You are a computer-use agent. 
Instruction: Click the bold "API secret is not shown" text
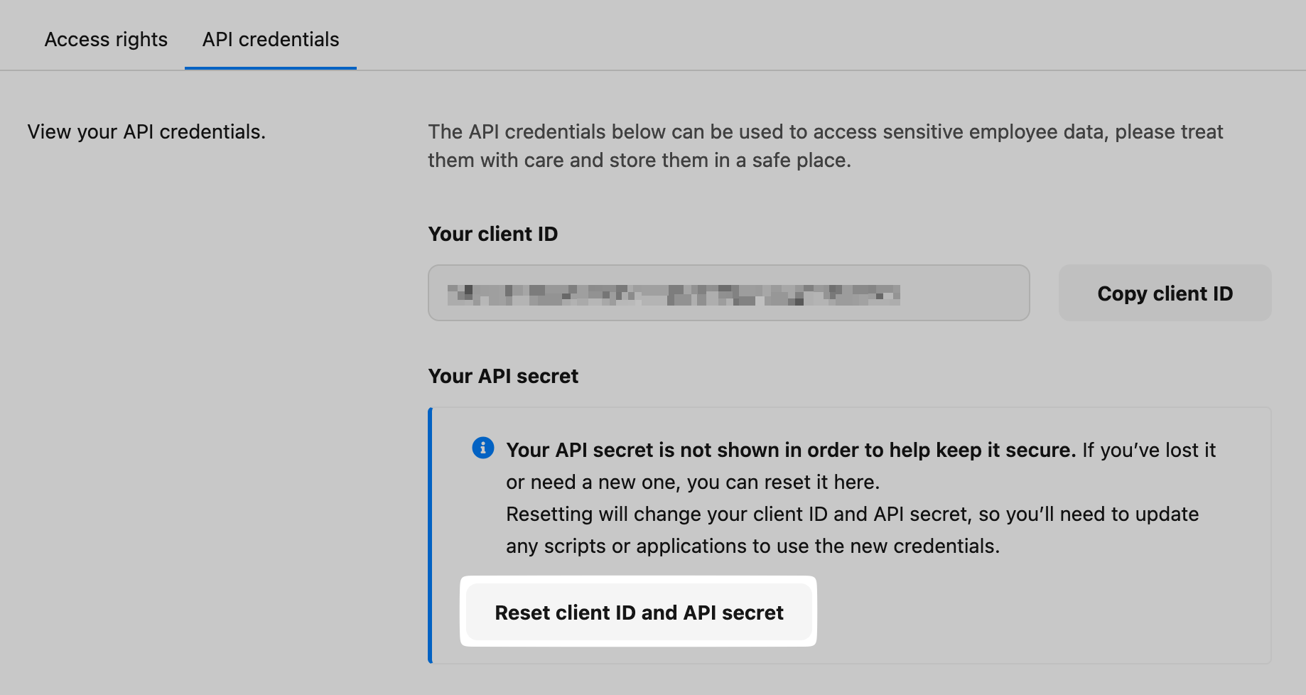tap(791, 450)
